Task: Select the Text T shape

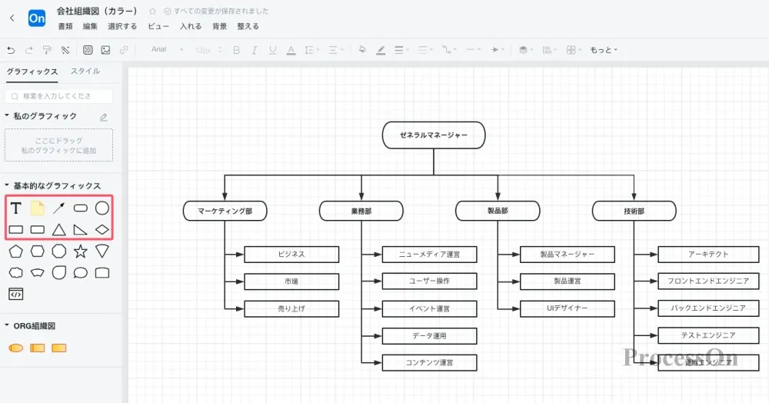Action: (15, 208)
